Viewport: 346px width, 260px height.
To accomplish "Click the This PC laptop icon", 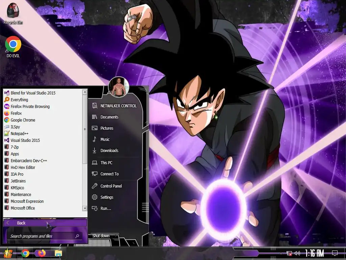I will 95,163.
